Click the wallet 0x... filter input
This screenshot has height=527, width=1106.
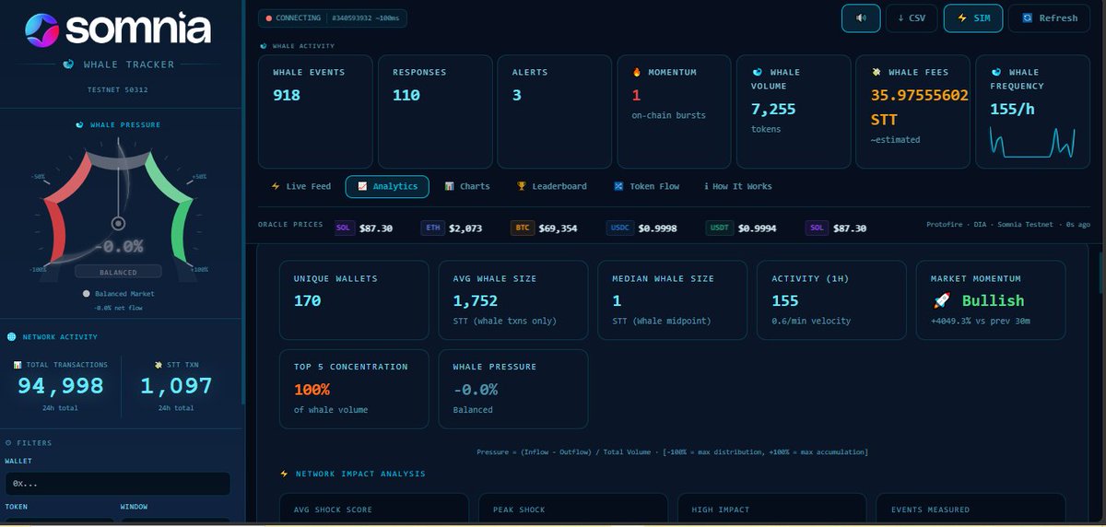(x=118, y=484)
